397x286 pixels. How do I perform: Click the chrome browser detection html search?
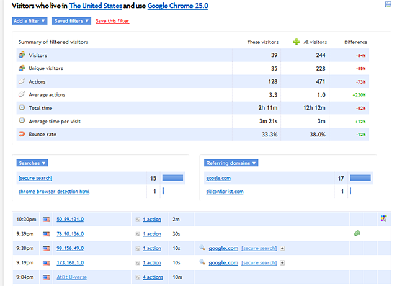[54, 192]
